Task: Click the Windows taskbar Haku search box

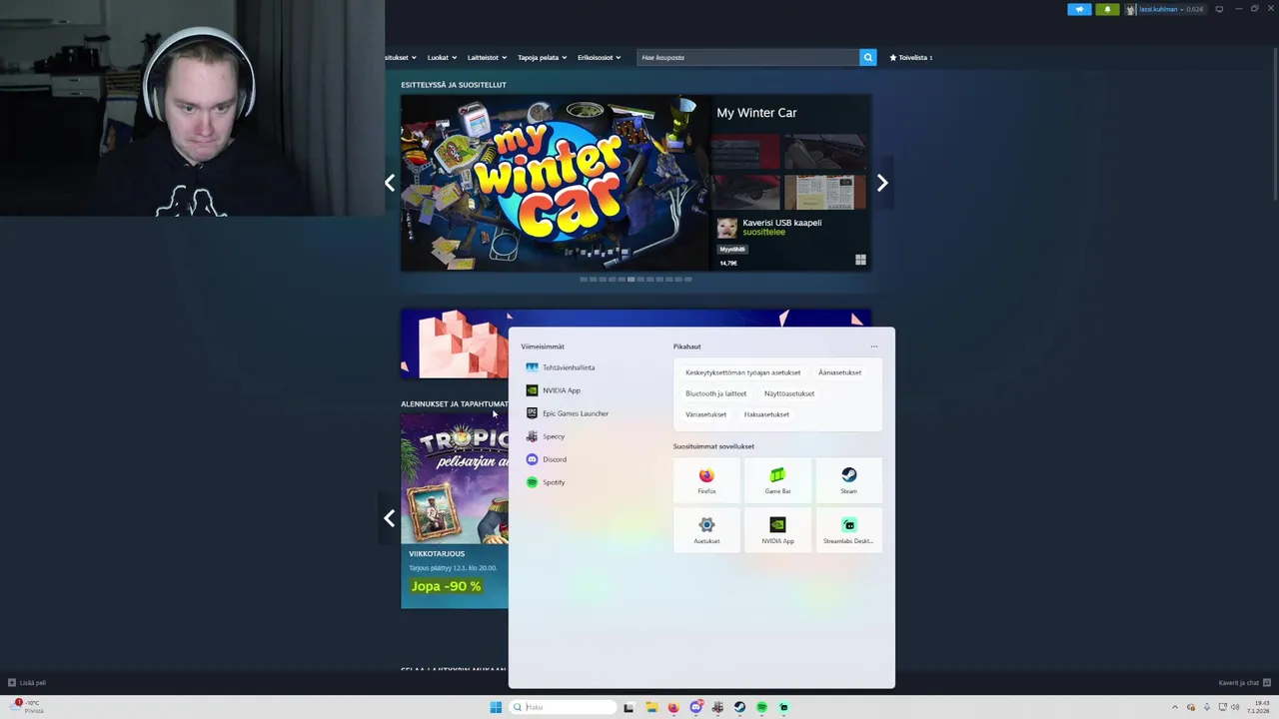Action: [564, 707]
